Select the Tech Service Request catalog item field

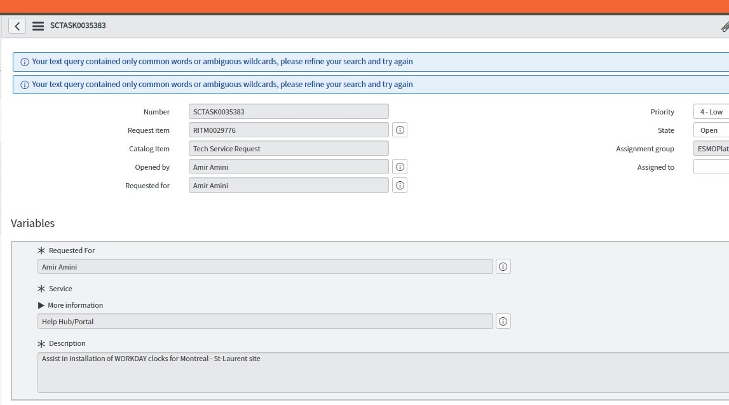288,148
